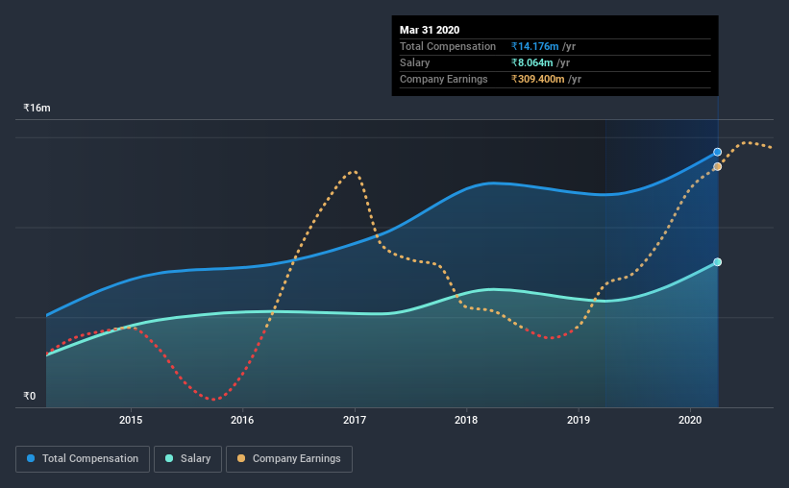This screenshot has width=789, height=488.
Task: Click the ₹14.176m total compensation value
Action: pos(535,46)
